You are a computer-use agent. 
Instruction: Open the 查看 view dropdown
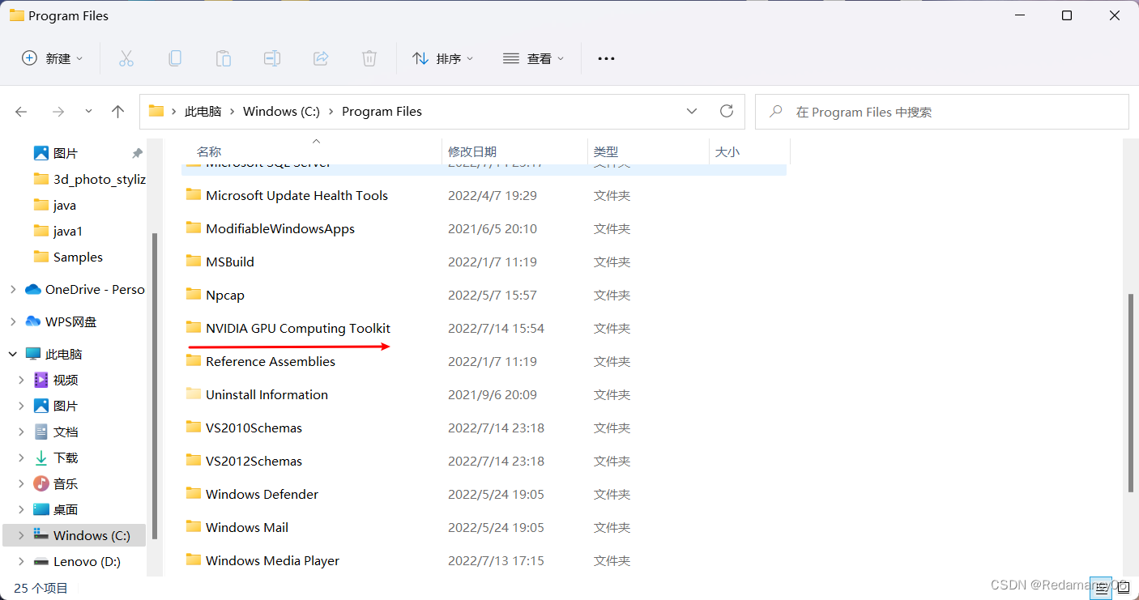pyautogui.click(x=533, y=58)
